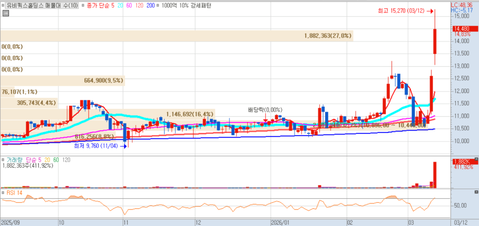The image size is (479, 226).
Task: Close the RSI panel with its corner button
Action: pyautogui.click(x=476, y=192)
